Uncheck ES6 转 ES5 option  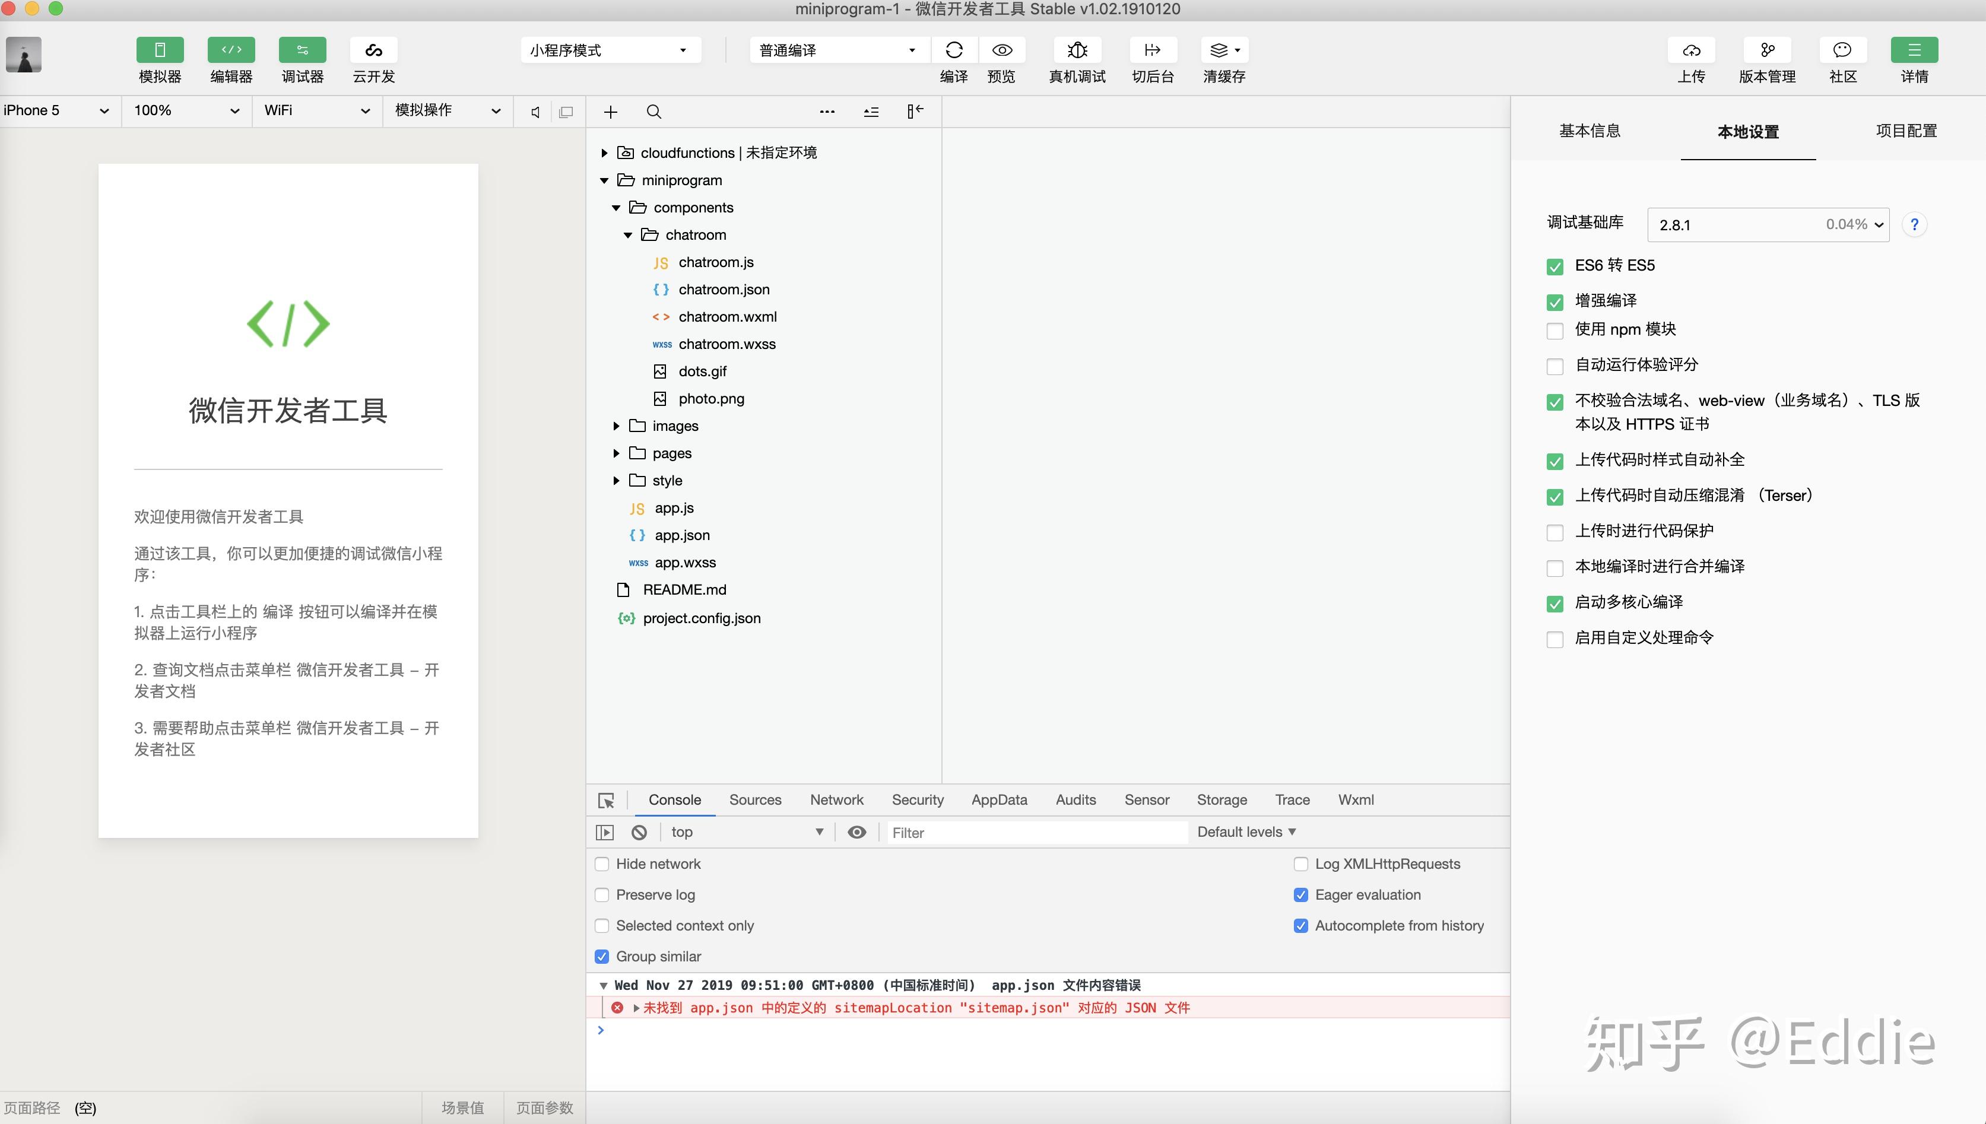[1555, 267]
